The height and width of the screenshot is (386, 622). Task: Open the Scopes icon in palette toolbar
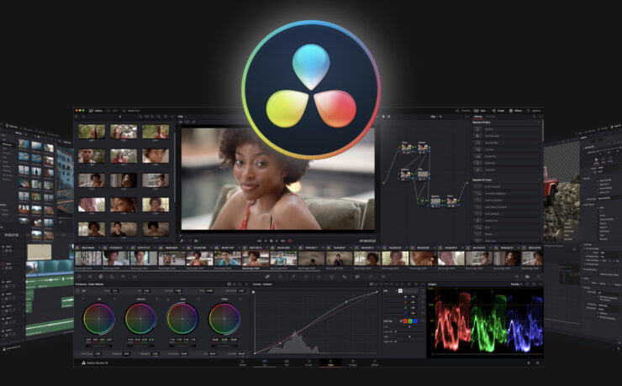(x=527, y=276)
